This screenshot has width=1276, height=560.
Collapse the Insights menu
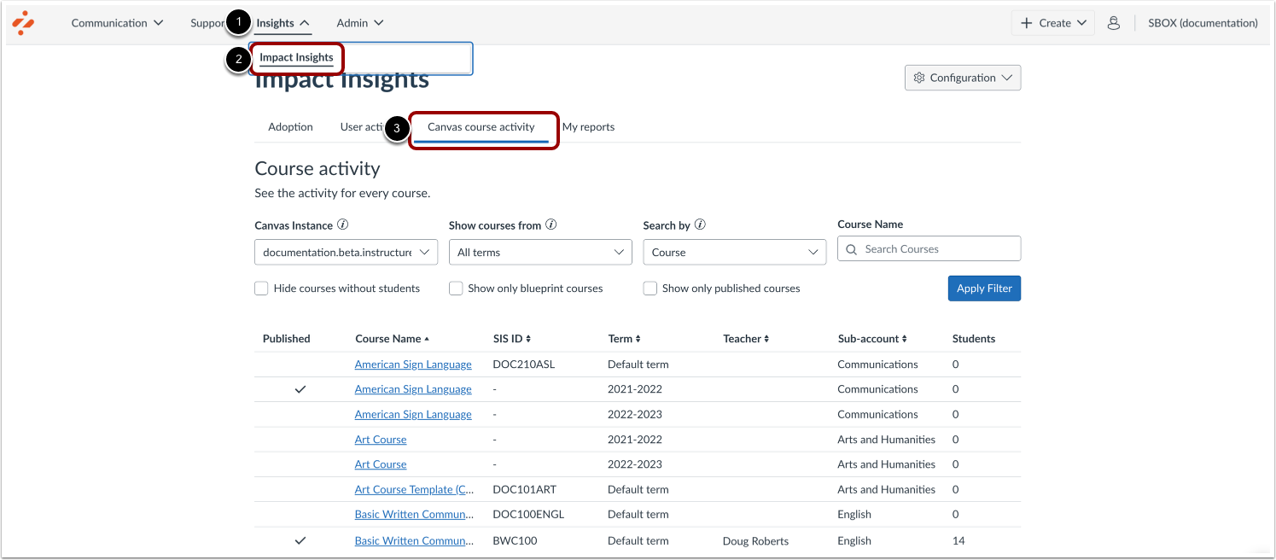[x=283, y=23]
